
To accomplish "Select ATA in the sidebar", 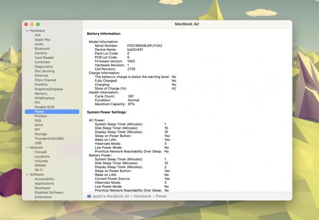I will (x=37, y=35).
